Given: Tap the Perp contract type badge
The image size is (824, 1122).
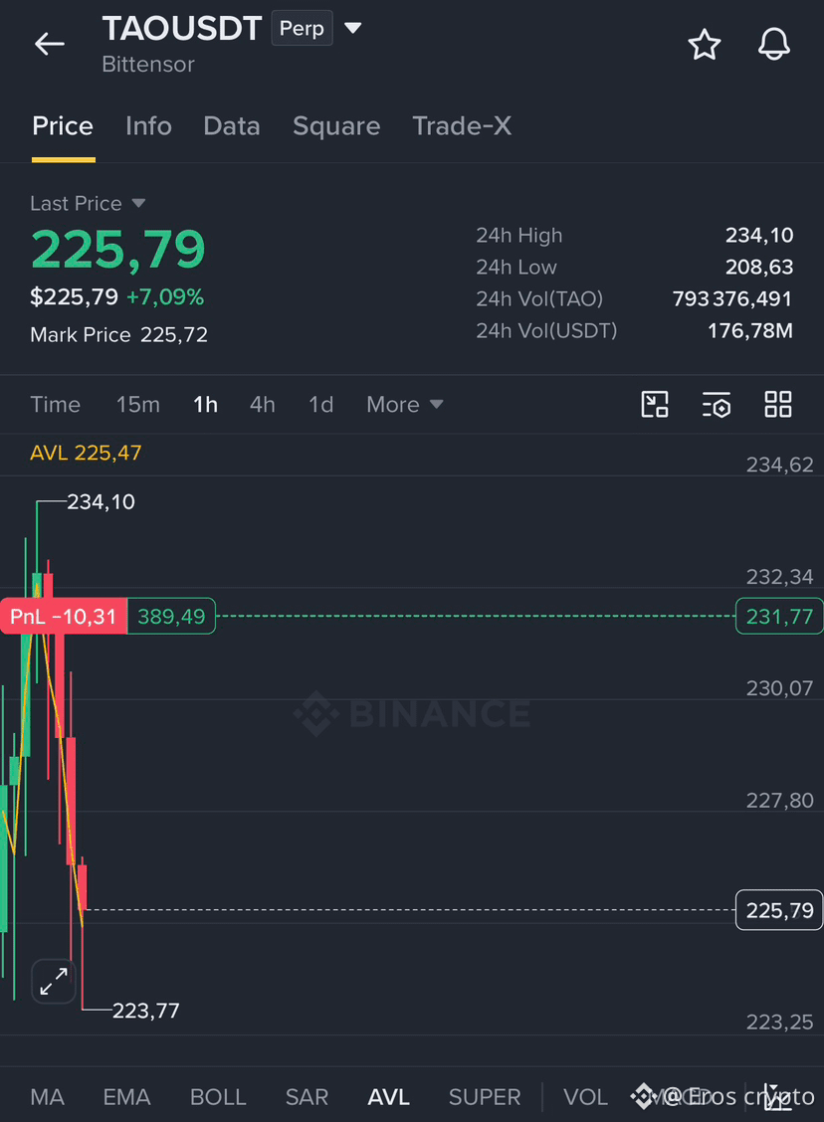Looking at the screenshot, I should 302,28.
